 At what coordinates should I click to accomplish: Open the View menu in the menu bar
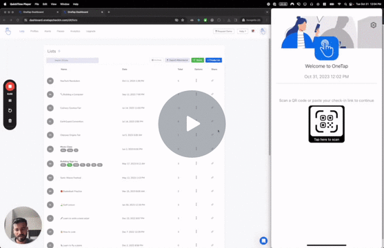point(54,4)
